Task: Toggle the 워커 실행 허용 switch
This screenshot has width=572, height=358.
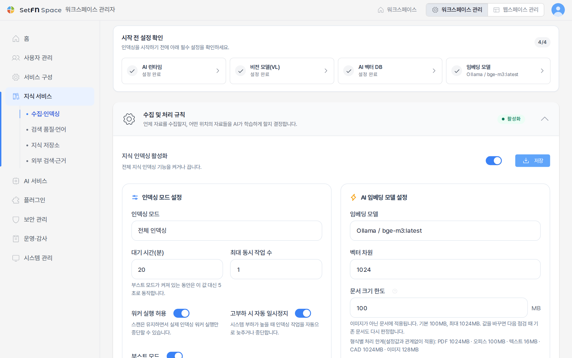Action: coord(181,313)
